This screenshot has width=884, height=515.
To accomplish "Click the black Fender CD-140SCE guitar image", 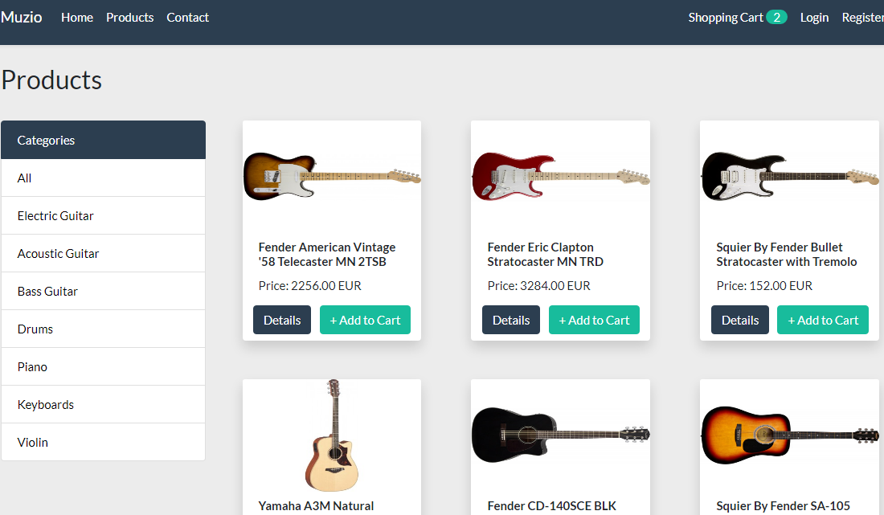I will pyautogui.click(x=560, y=435).
